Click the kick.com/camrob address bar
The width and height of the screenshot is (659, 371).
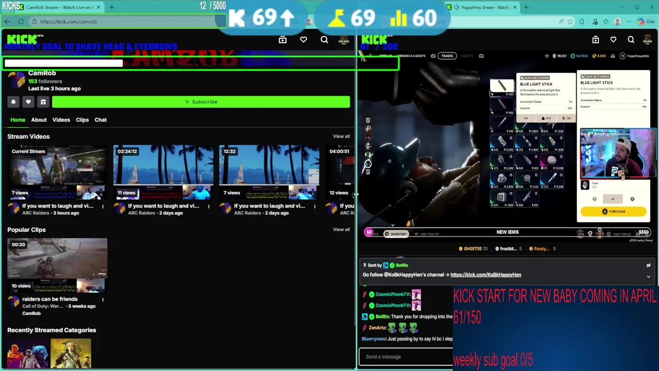(x=126, y=22)
